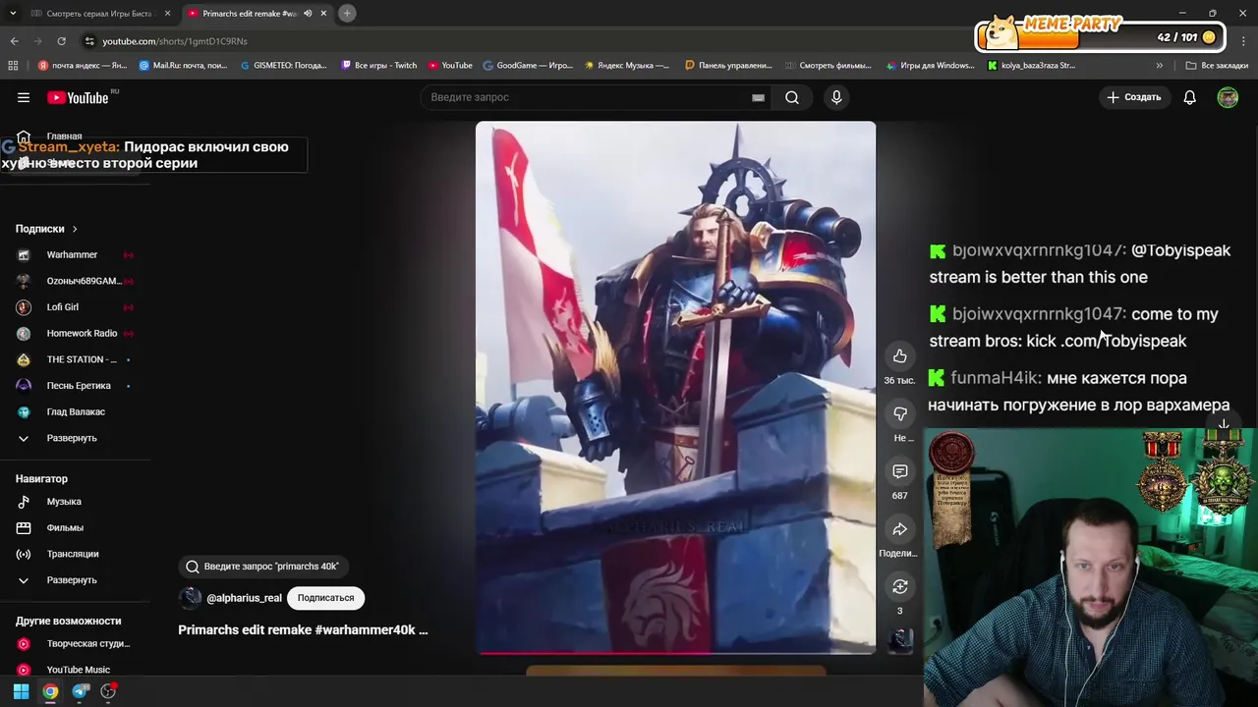Click the Создать create button
This screenshot has height=707, width=1258.
click(x=1134, y=97)
